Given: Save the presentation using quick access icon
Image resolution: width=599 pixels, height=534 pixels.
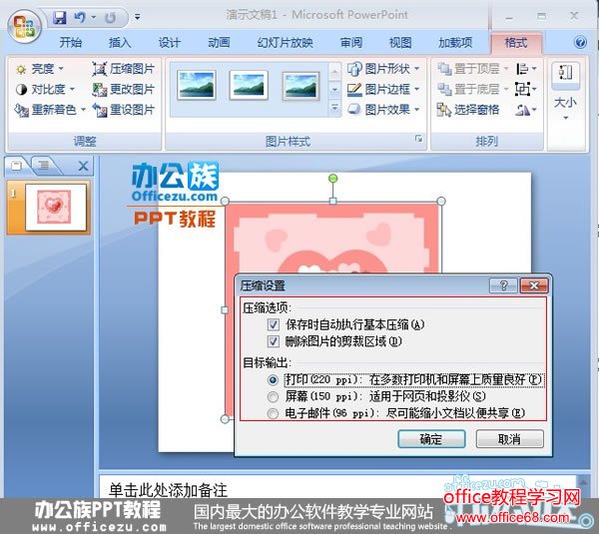Looking at the screenshot, I should click(60, 17).
